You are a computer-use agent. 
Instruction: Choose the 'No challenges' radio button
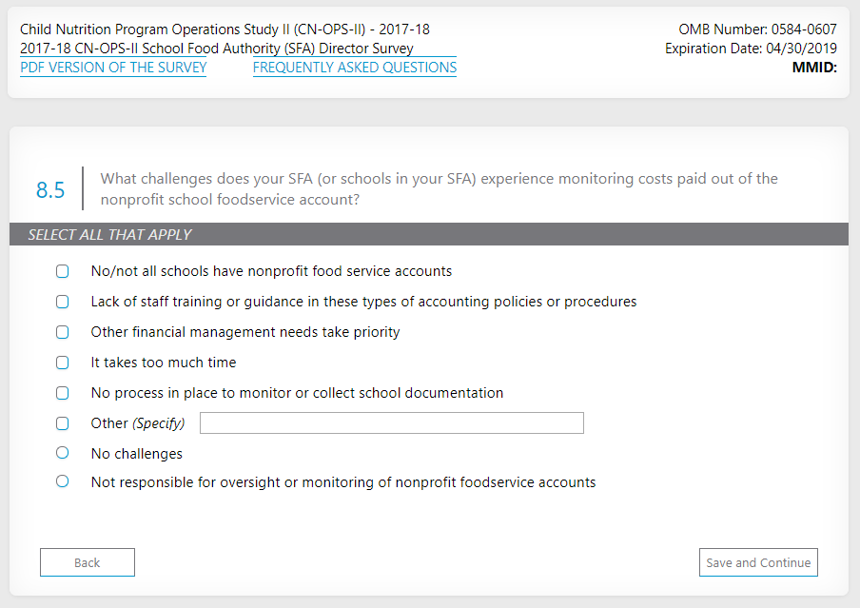tap(63, 453)
